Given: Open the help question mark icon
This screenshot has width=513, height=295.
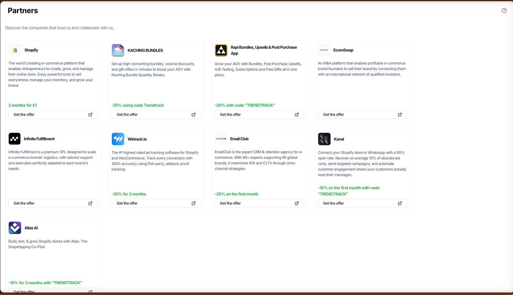Looking at the screenshot, I should (504, 11).
